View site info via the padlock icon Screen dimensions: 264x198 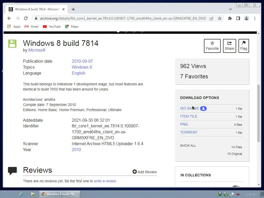pos(36,18)
